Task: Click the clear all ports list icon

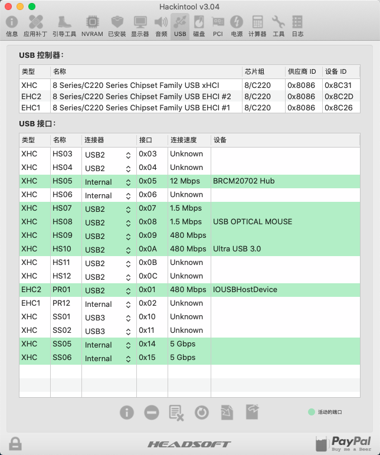Action: coord(176,413)
